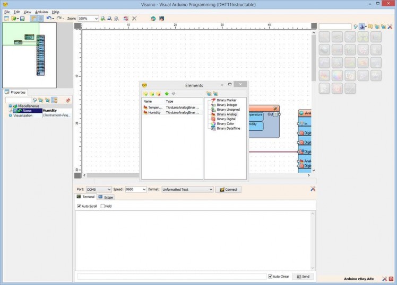Enable the Hold checkbox
The height and width of the screenshot is (285, 397).
[x=103, y=206]
